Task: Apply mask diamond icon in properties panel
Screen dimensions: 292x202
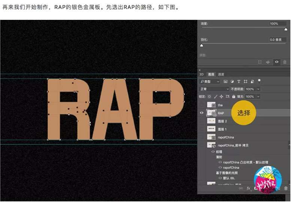Action: pos(268,62)
